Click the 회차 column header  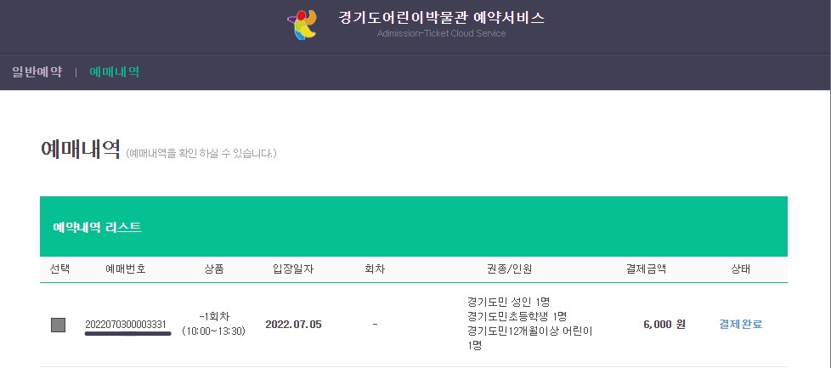[375, 269]
